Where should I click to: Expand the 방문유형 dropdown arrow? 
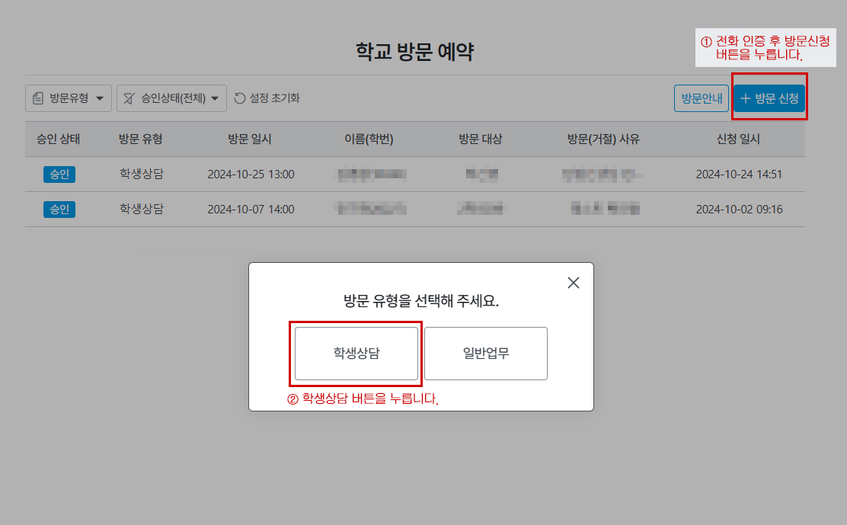tap(99, 98)
